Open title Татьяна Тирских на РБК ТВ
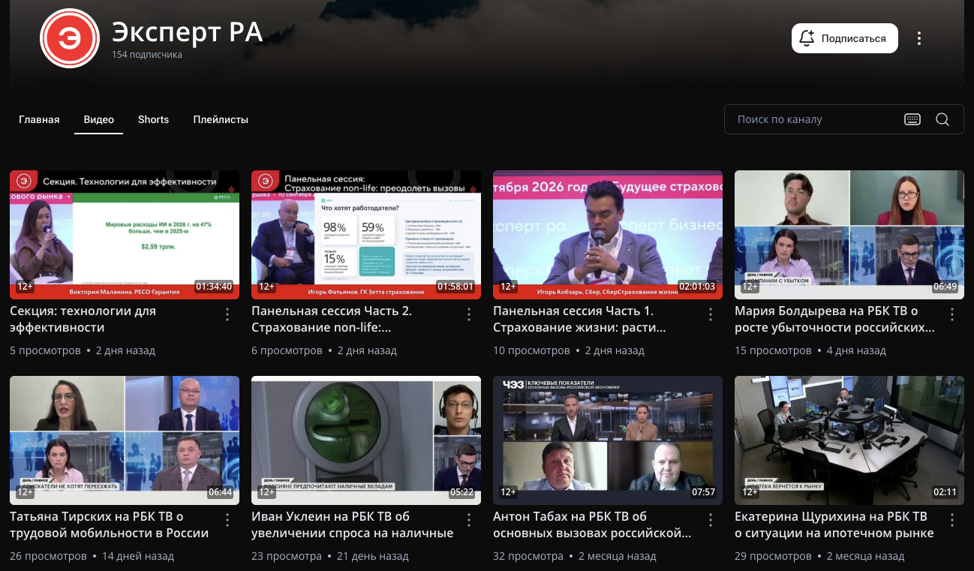 pos(110,524)
